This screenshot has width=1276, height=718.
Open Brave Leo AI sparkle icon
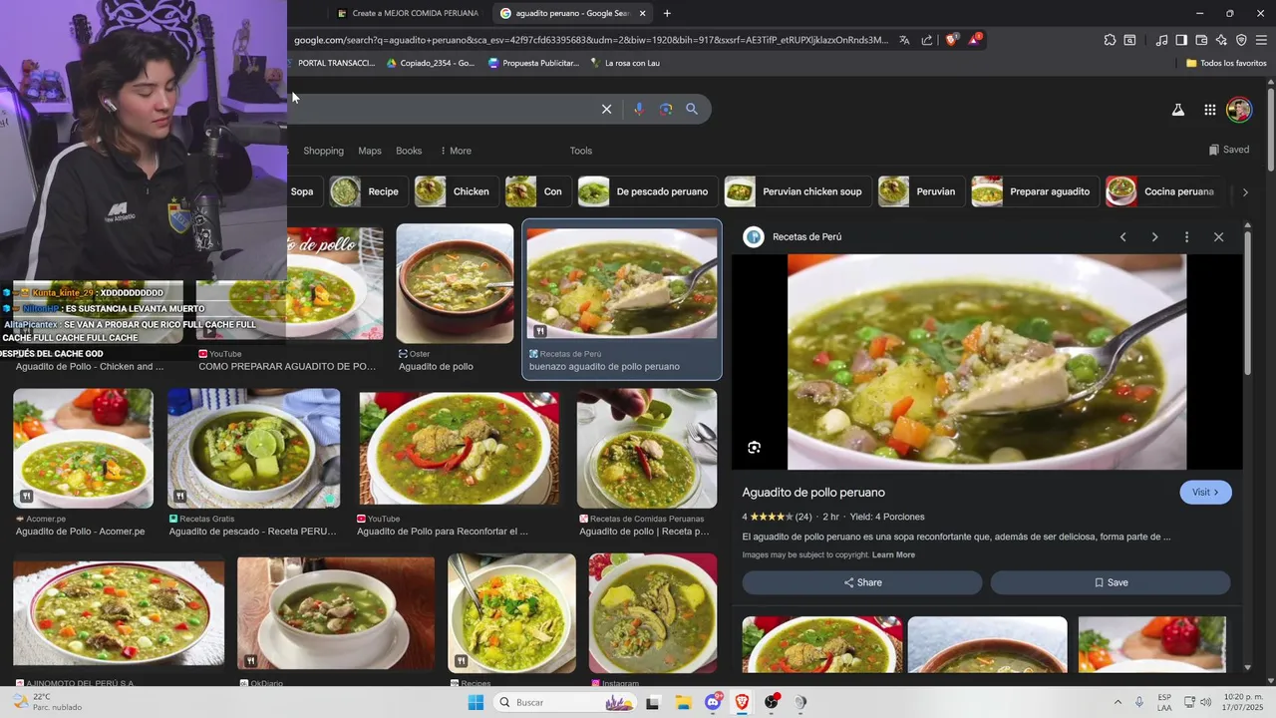coord(1221,40)
